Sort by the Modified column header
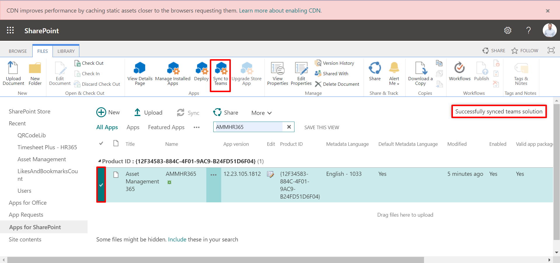The width and height of the screenshot is (560, 263). tap(457, 144)
